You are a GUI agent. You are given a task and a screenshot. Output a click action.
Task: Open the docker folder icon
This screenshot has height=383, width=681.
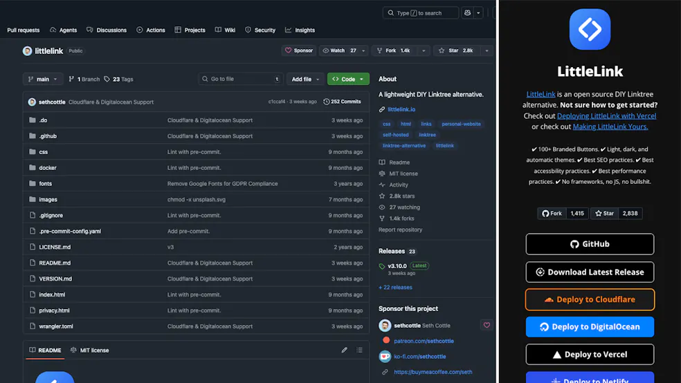click(32, 167)
